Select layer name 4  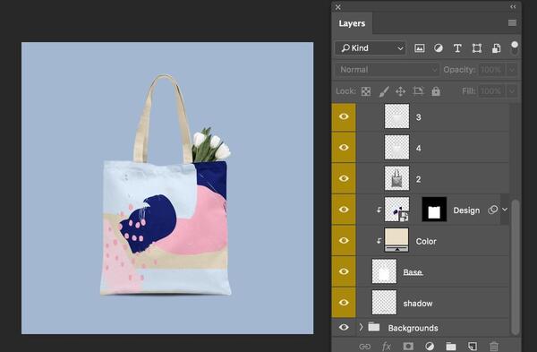tap(419, 149)
